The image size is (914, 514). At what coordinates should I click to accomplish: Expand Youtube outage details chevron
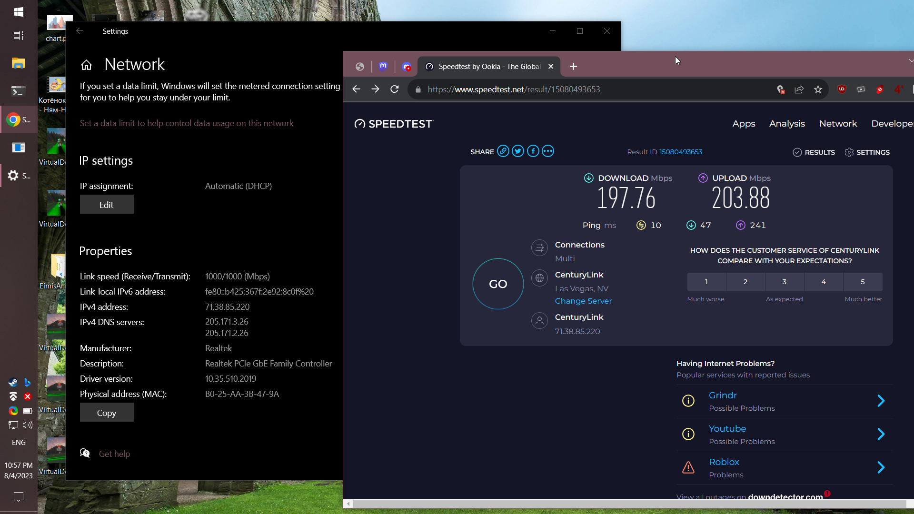click(x=881, y=434)
